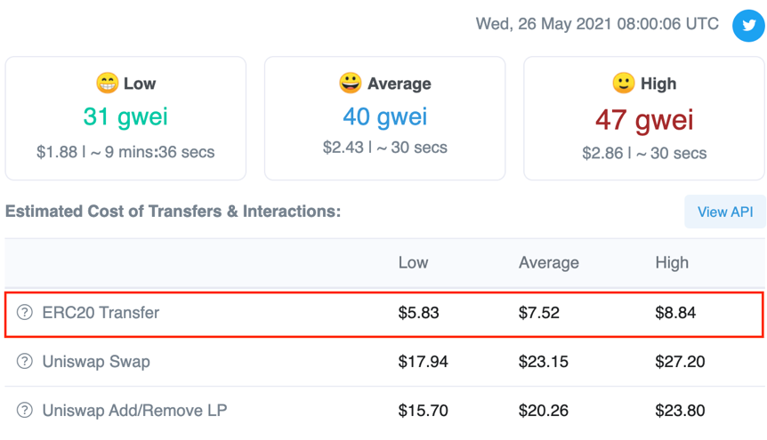Click the help icon beside Uniswap Add/Remove LP
Screen dimensions: 767x440
click(x=25, y=411)
